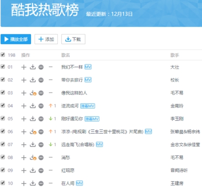Download the song 刚好遇见你
The width and height of the screenshot is (202, 190).
33,119
